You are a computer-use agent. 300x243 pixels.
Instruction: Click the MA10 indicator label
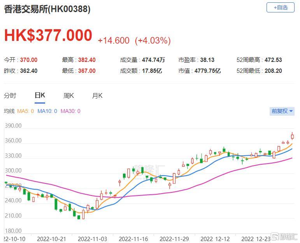[47, 111]
